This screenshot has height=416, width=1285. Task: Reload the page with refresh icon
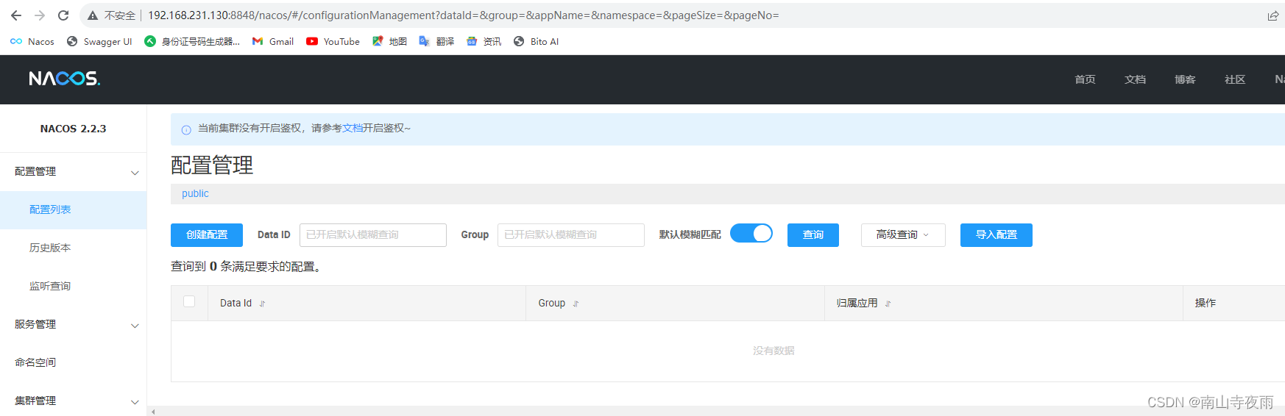63,15
